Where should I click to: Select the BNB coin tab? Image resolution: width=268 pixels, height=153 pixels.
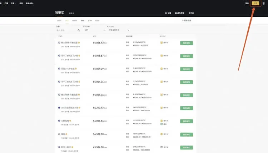coord(83,21)
